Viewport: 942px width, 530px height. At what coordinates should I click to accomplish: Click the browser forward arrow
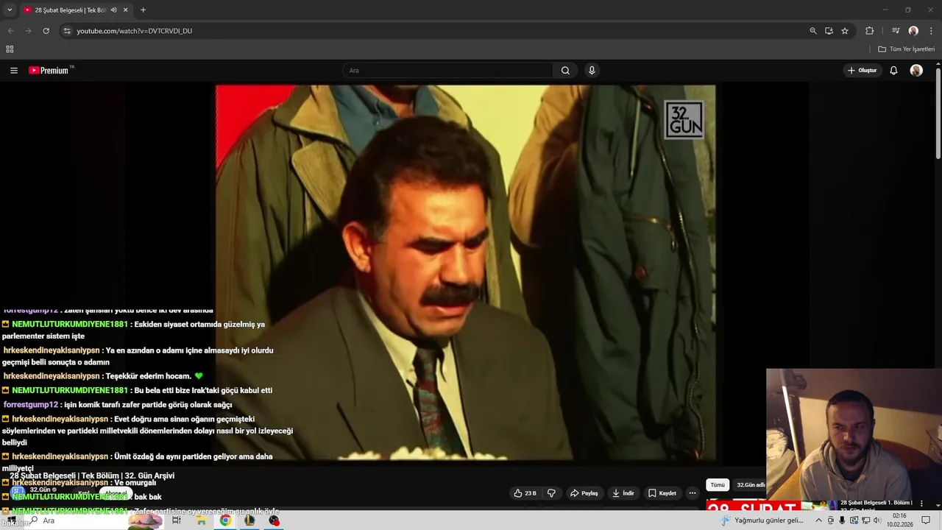(28, 31)
